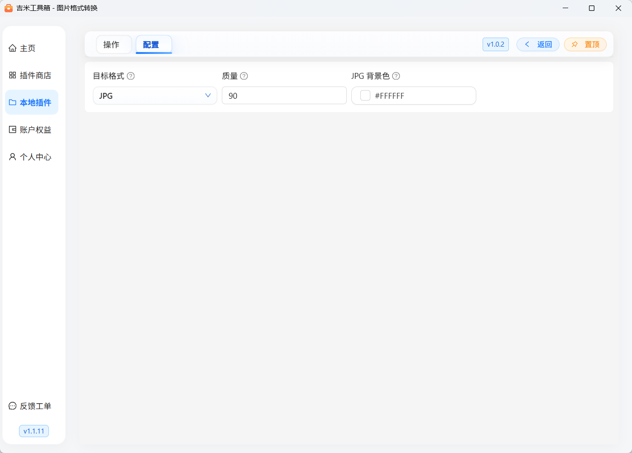Minimize the 吉米工具箱 window

[x=565, y=8]
